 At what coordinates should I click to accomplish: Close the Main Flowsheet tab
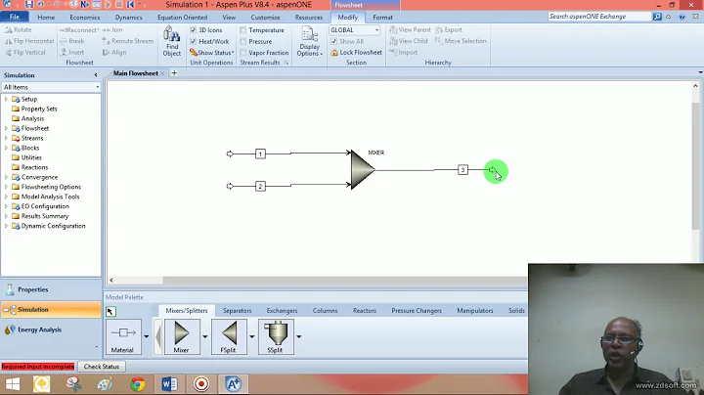(x=162, y=73)
